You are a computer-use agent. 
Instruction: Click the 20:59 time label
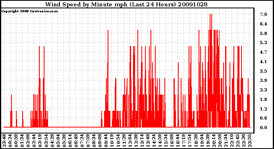pos(220,141)
